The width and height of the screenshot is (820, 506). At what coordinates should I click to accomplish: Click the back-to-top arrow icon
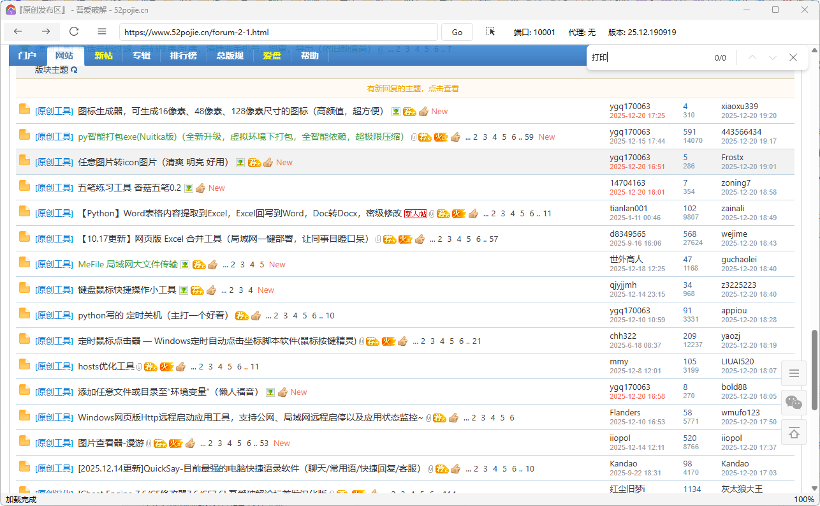794,433
